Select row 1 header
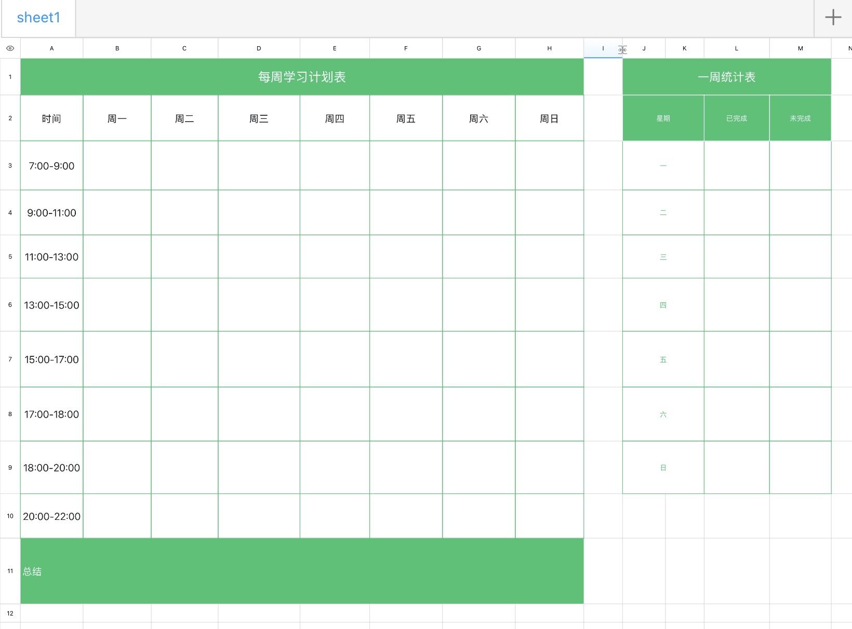This screenshot has width=852, height=629. (10, 77)
